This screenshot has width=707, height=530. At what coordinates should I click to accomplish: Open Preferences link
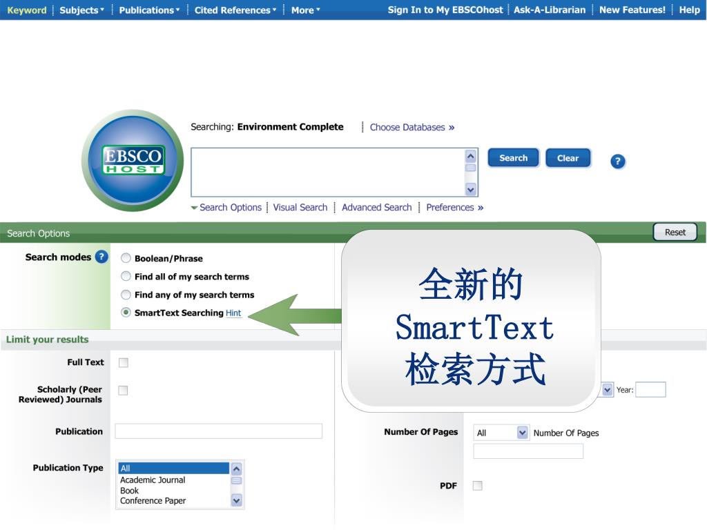tap(454, 207)
